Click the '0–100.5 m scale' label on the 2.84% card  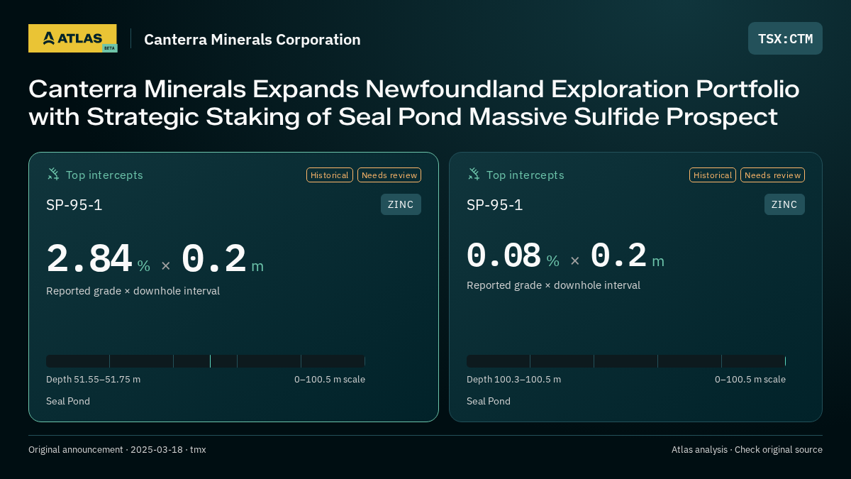pos(330,380)
